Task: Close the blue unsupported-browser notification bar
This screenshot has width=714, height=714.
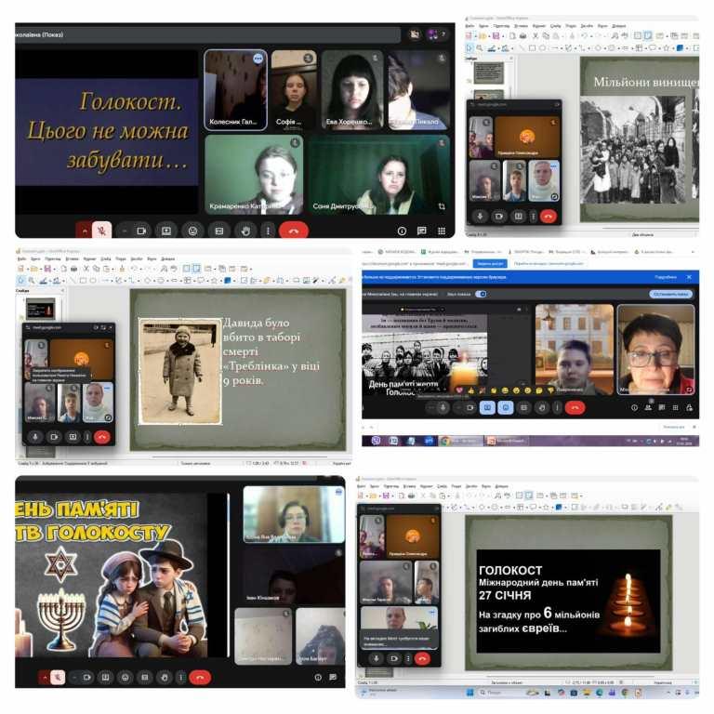Action: coord(689,277)
